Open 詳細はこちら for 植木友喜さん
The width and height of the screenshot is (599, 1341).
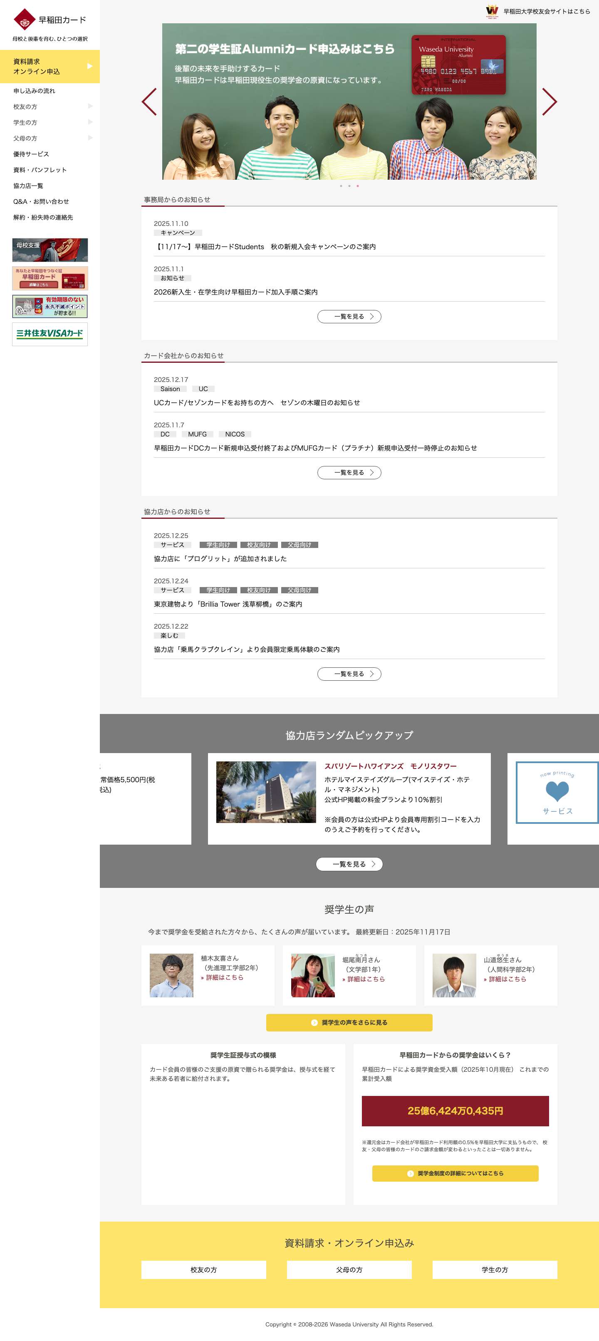[222, 978]
